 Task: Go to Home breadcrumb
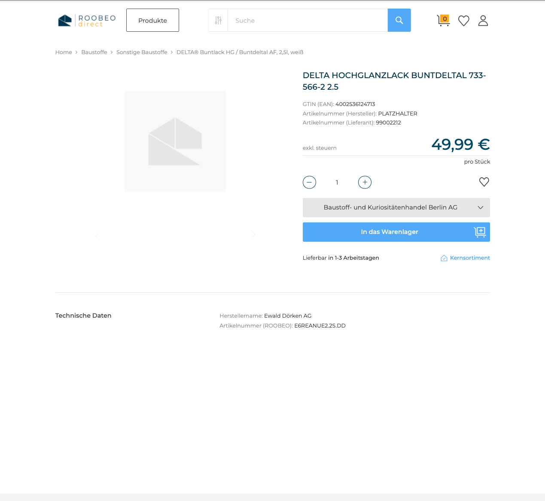pyautogui.click(x=64, y=52)
